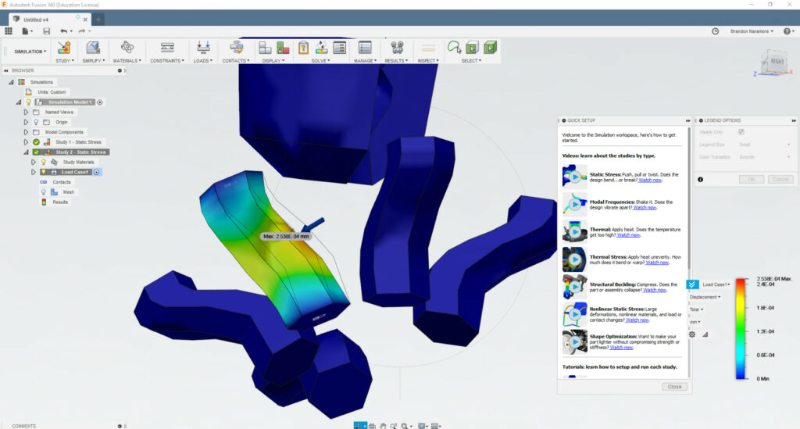The height and width of the screenshot is (429, 800).
Task: Open the DISPLAY toolbar menu
Action: click(273, 61)
